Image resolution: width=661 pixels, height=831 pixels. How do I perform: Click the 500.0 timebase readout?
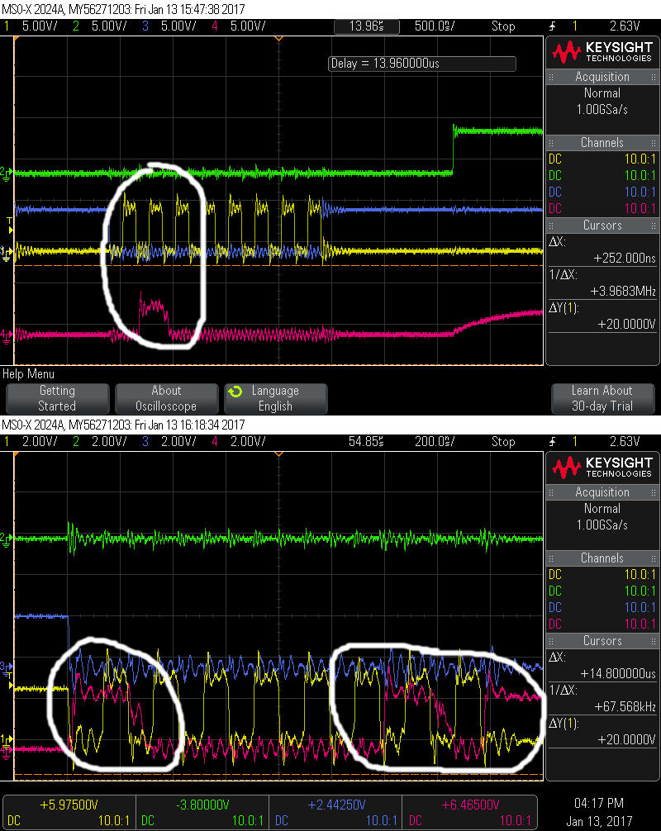tap(434, 26)
